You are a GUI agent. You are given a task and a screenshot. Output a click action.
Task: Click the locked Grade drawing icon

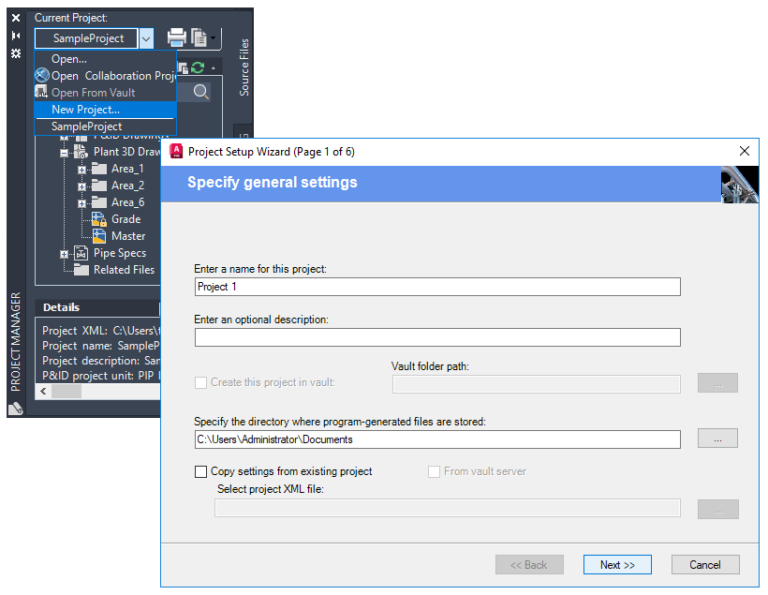(x=99, y=219)
